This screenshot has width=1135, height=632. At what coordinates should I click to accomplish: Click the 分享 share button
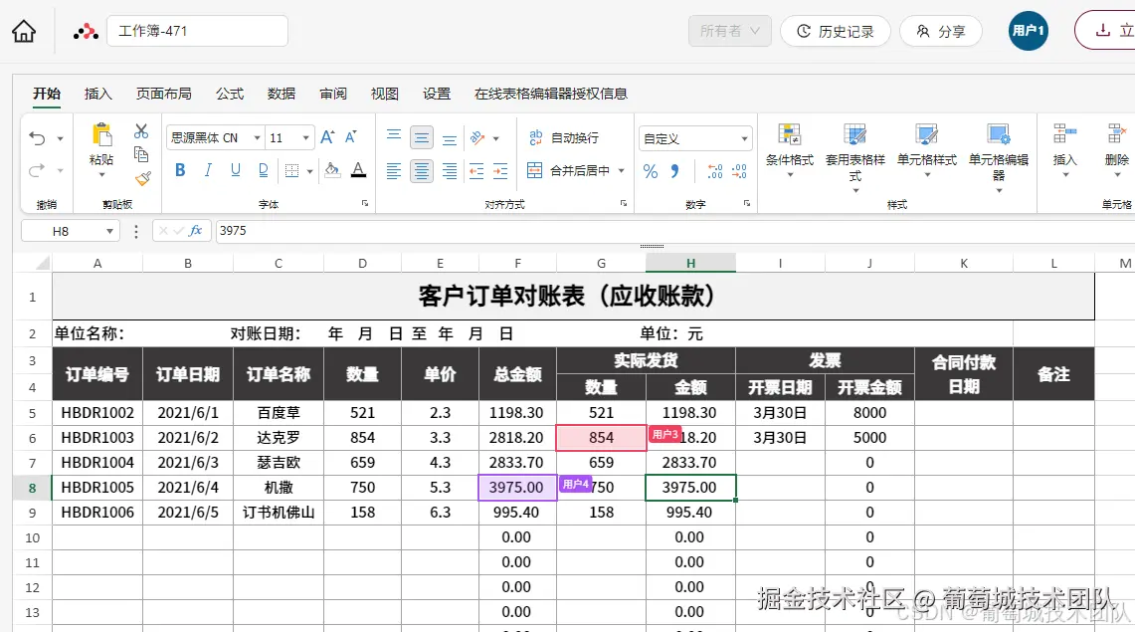tap(940, 31)
